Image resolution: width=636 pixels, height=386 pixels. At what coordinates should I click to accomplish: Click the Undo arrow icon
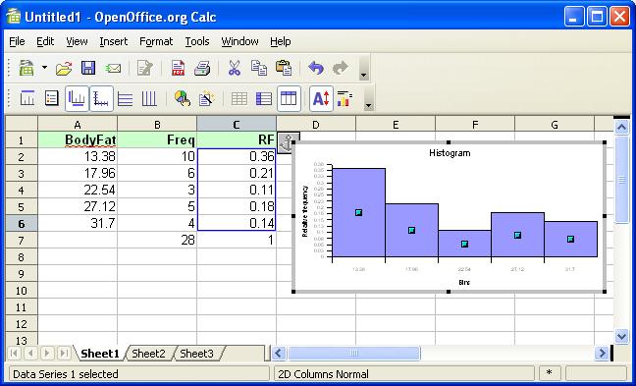(316, 68)
